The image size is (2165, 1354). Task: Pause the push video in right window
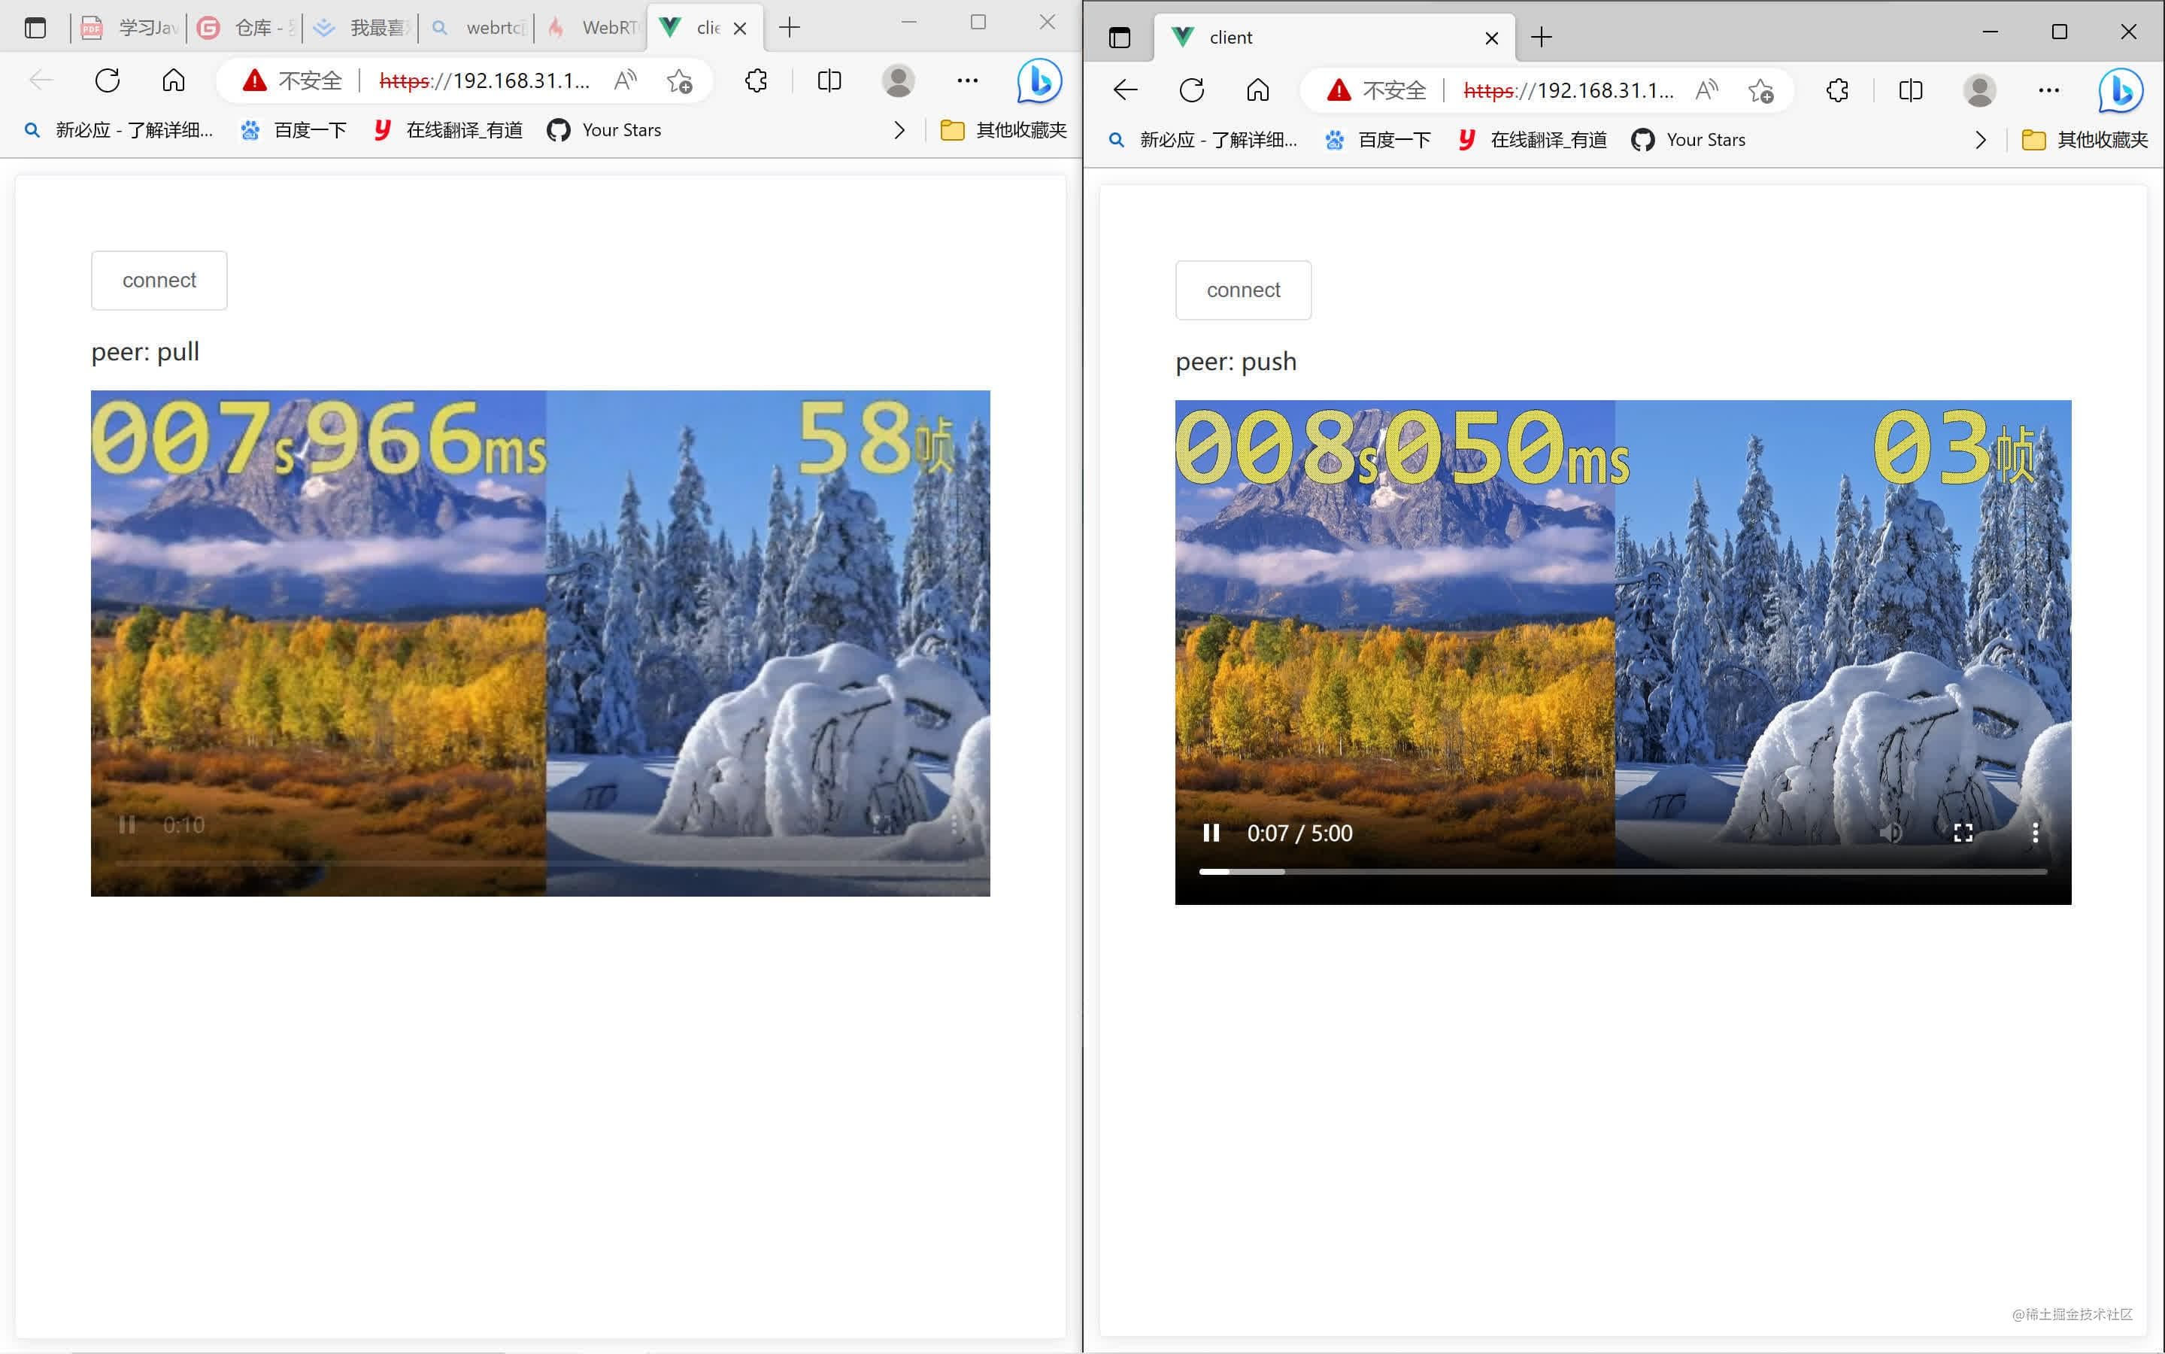(x=1211, y=833)
